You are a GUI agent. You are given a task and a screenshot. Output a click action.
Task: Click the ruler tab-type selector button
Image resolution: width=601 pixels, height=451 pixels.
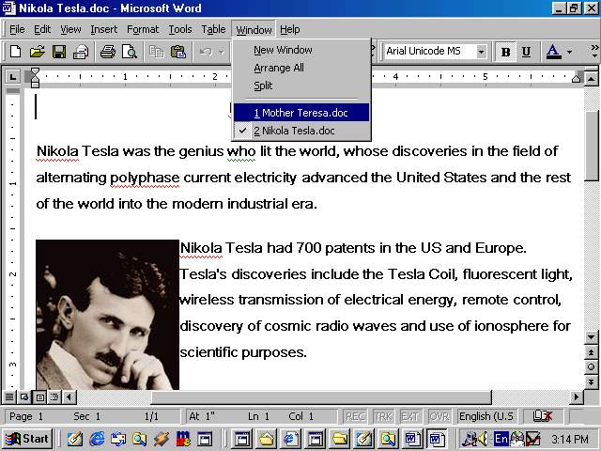12,77
